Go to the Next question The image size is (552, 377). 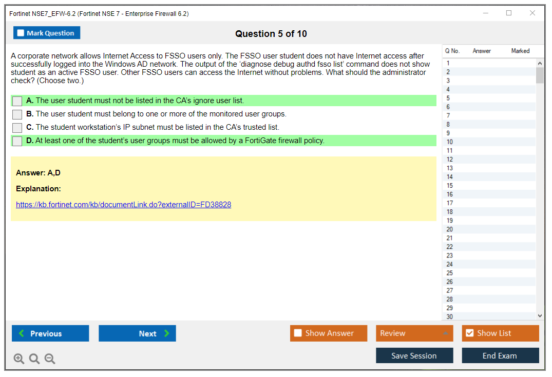coord(137,333)
